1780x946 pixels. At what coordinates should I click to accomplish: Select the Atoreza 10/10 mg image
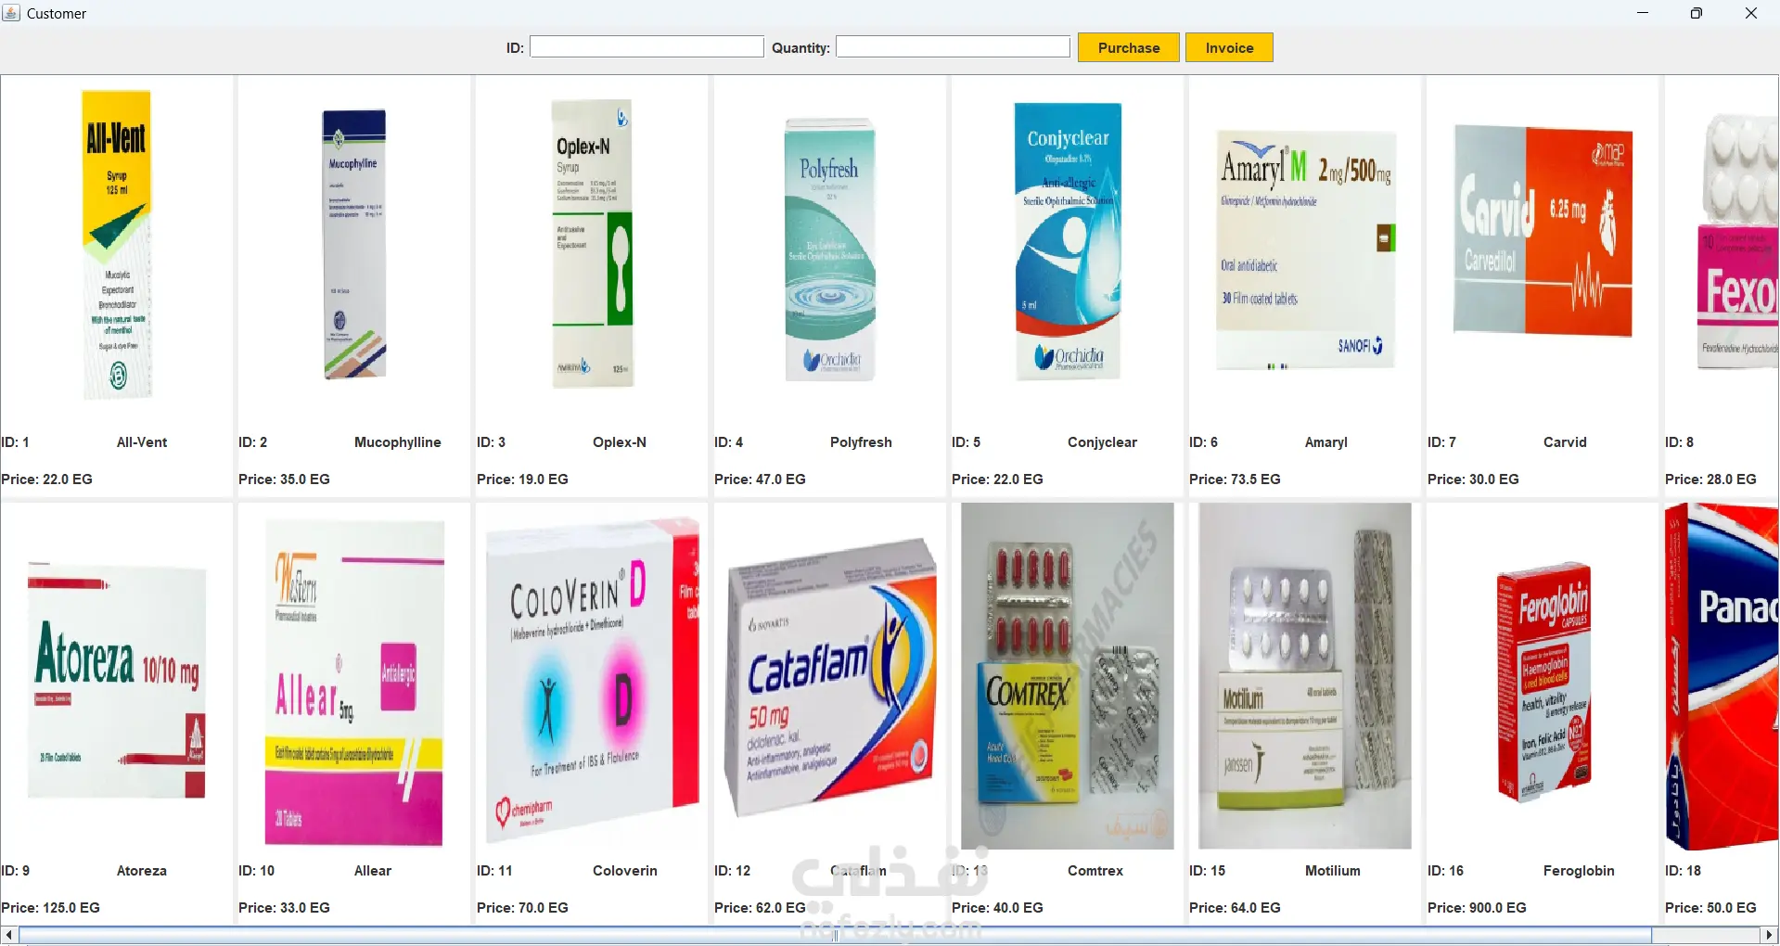(x=117, y=680)
